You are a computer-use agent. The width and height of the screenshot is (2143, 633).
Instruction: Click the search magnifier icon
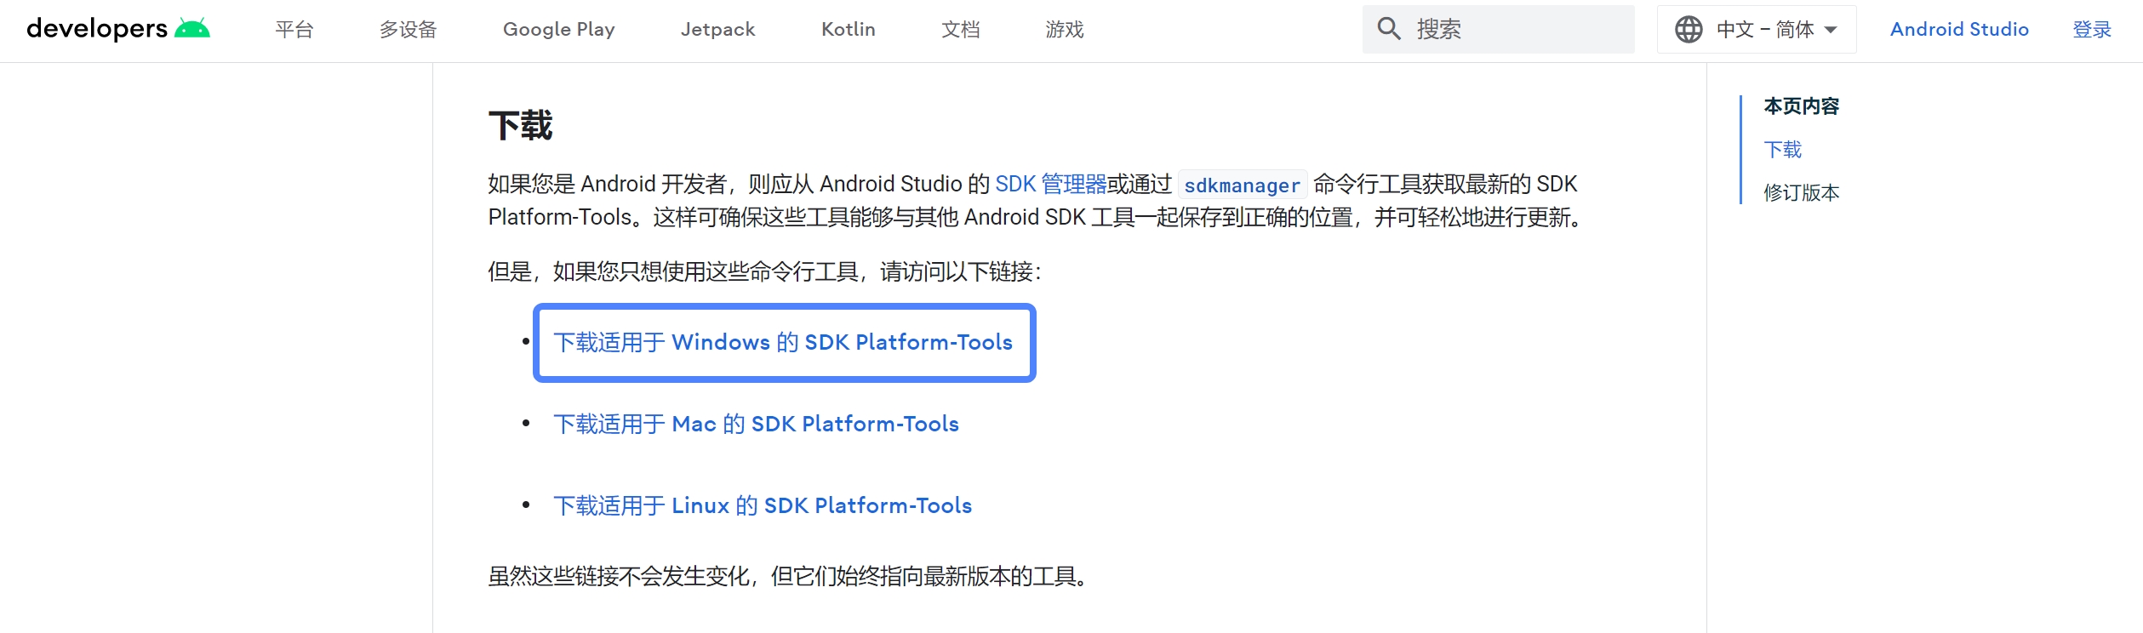pos(1389,29)
